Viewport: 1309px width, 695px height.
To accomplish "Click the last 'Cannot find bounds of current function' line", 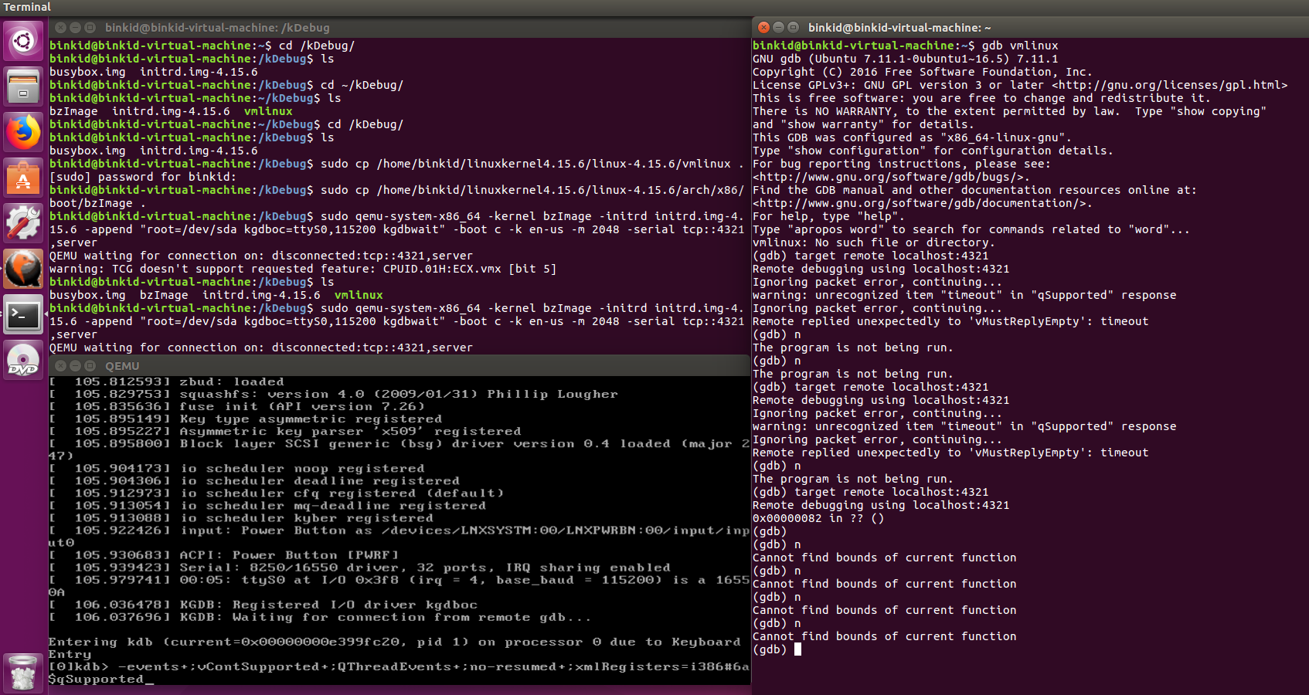I will (x=885, y=636).
